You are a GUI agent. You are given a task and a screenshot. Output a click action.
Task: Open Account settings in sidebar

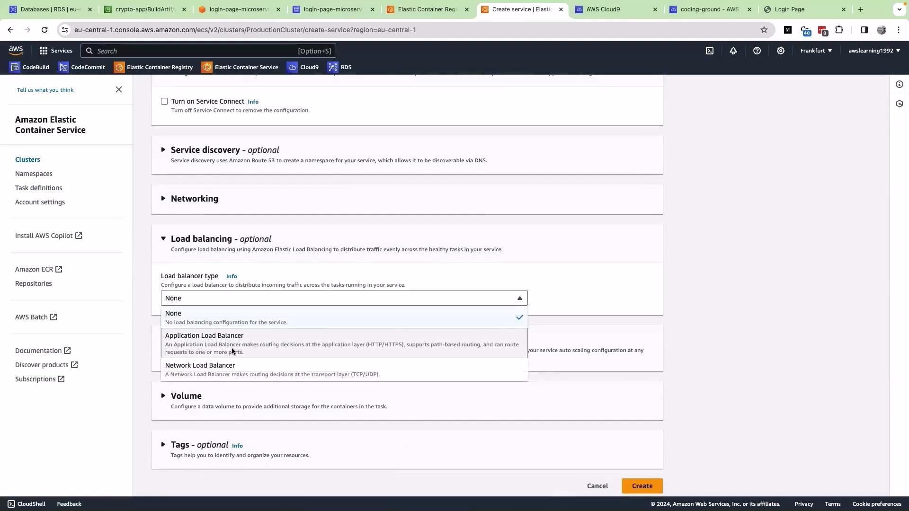coord(40,202)
